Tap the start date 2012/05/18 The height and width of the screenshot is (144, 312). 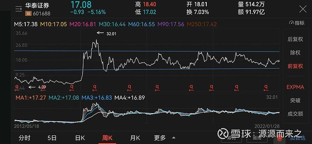pyautogui.click(x=27, y=126)
